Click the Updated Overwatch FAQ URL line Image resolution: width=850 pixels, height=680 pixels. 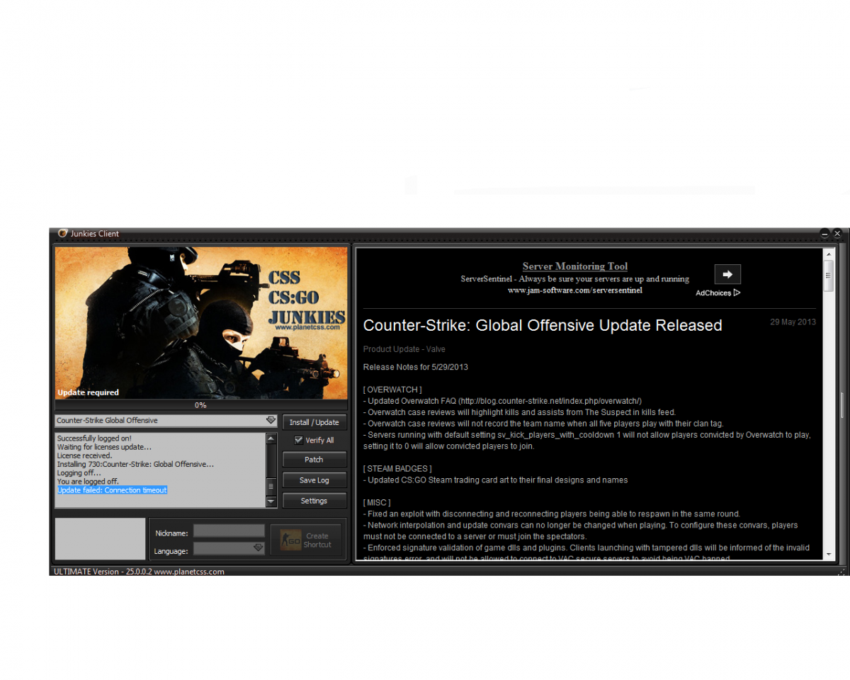pos(502,401)
